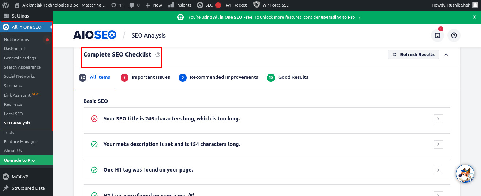Viewport: 481px width, 196px height.
Task: Open Social Networks submenu
Action: (19, 76)
